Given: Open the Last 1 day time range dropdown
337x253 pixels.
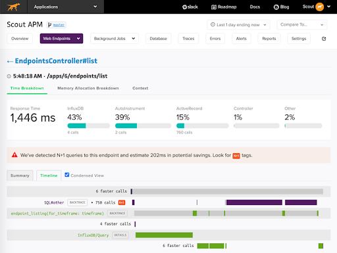Looking at the screenshot, I should pyautogui.click(x=238, y=25).
